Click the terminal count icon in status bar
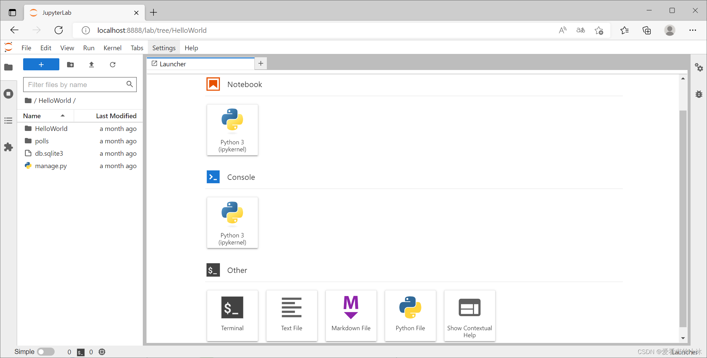Screen dimensions: 707x358 (80, 352)
